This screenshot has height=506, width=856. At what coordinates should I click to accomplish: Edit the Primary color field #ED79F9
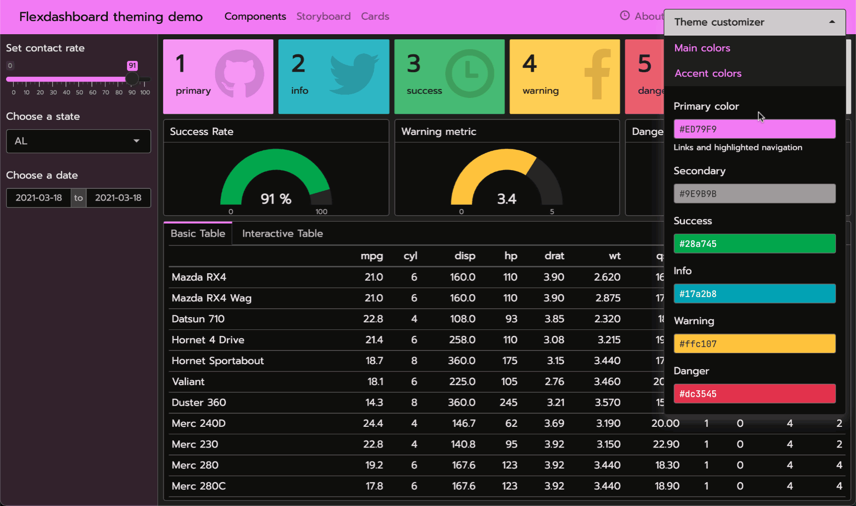click(754, 129)
